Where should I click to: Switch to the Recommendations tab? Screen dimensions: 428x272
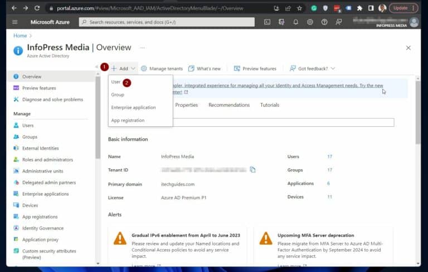(x=229, y=105)
